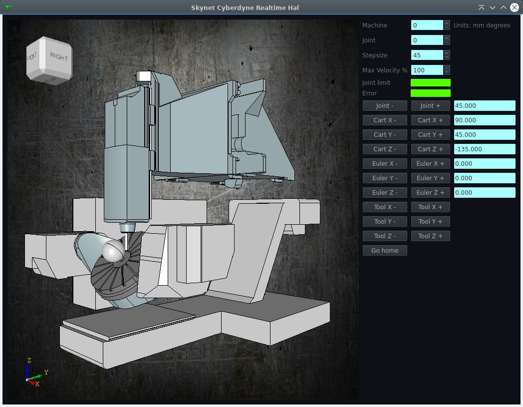523x407 pixels.
Task: Click the "Error" label
Action: (369, 93)
